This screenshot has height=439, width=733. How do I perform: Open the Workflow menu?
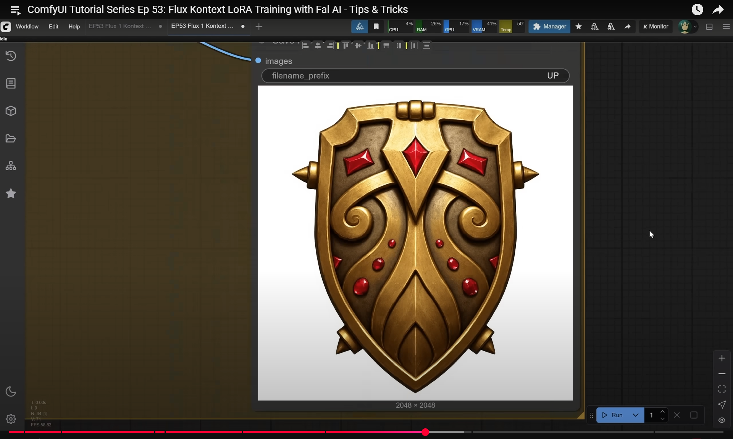(27, 26)
